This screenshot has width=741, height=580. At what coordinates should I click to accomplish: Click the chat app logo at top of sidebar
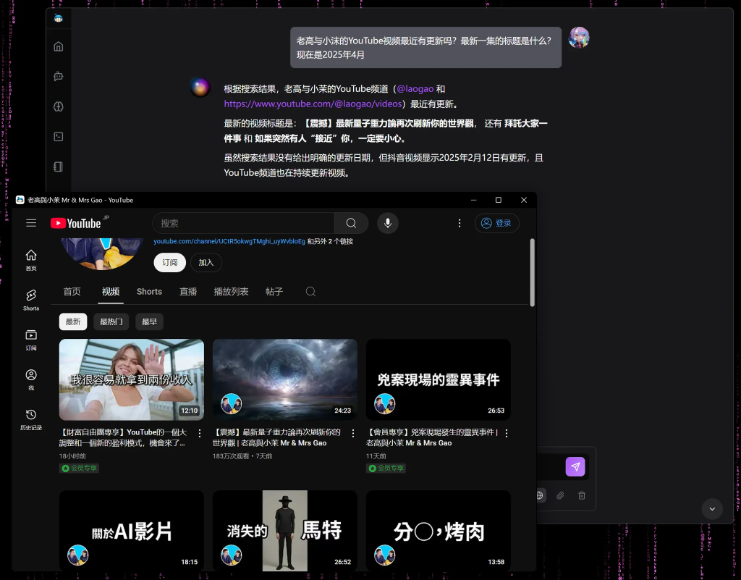point(58,18)
